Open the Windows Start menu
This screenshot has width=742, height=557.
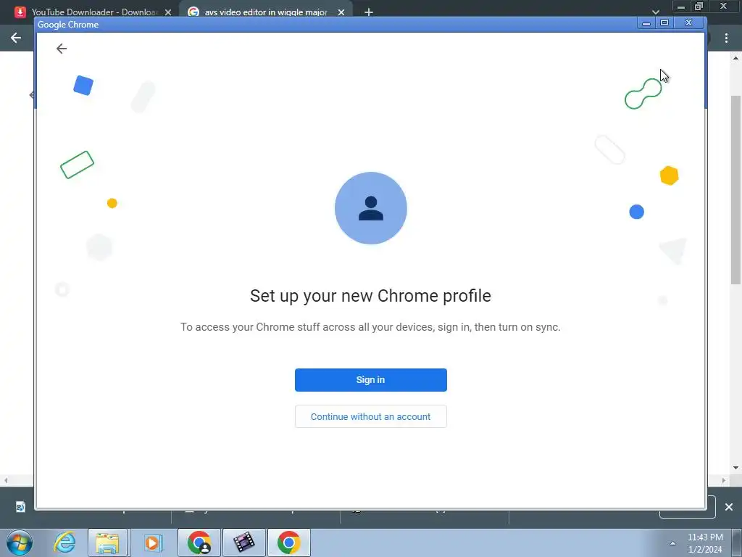[20, 542]
